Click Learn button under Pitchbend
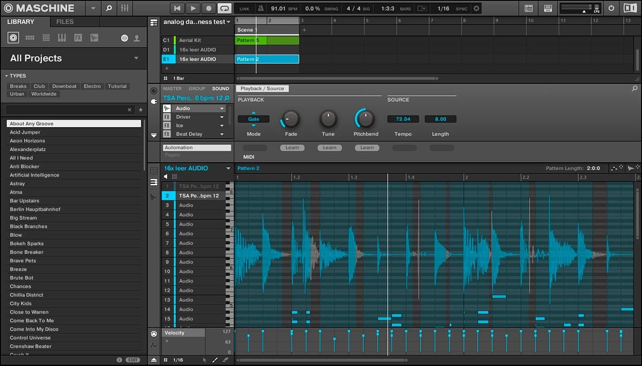The height and width of the screenshot is (366, 642). (367, 148)
